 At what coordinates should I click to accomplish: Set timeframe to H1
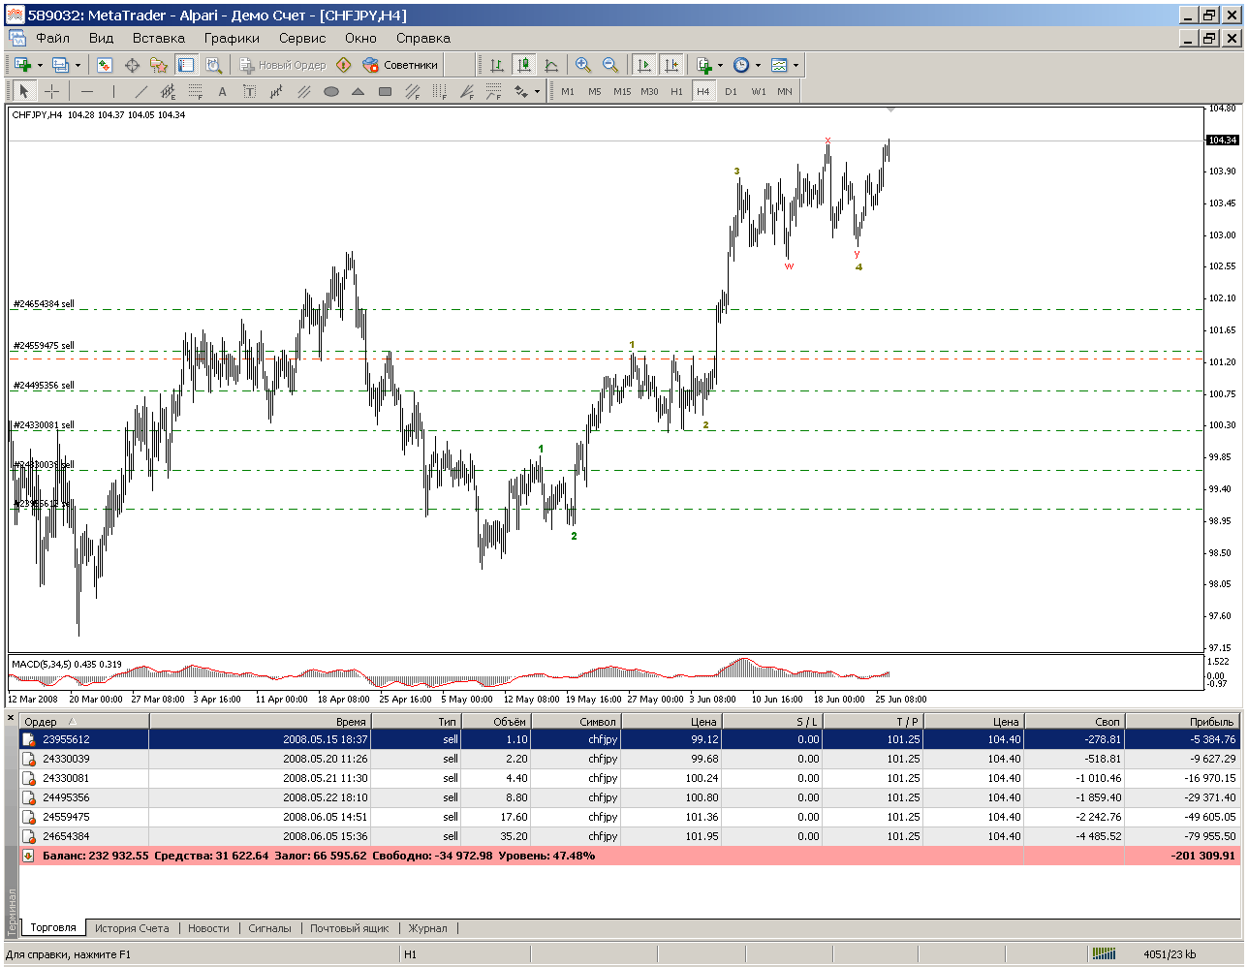(x=676, y=91)
